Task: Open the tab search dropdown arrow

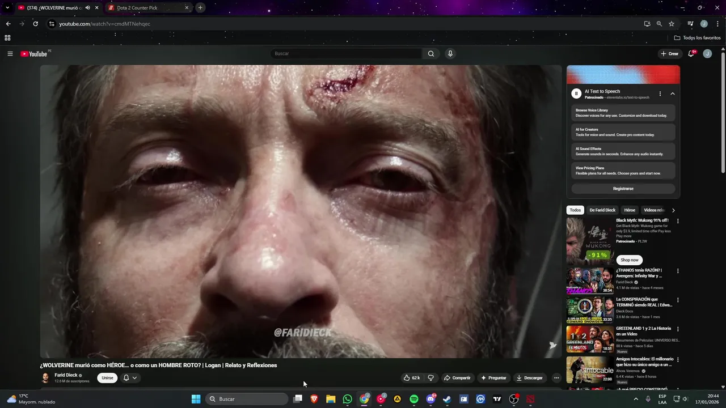Action: pyautogui.click(x=7, y=8)
